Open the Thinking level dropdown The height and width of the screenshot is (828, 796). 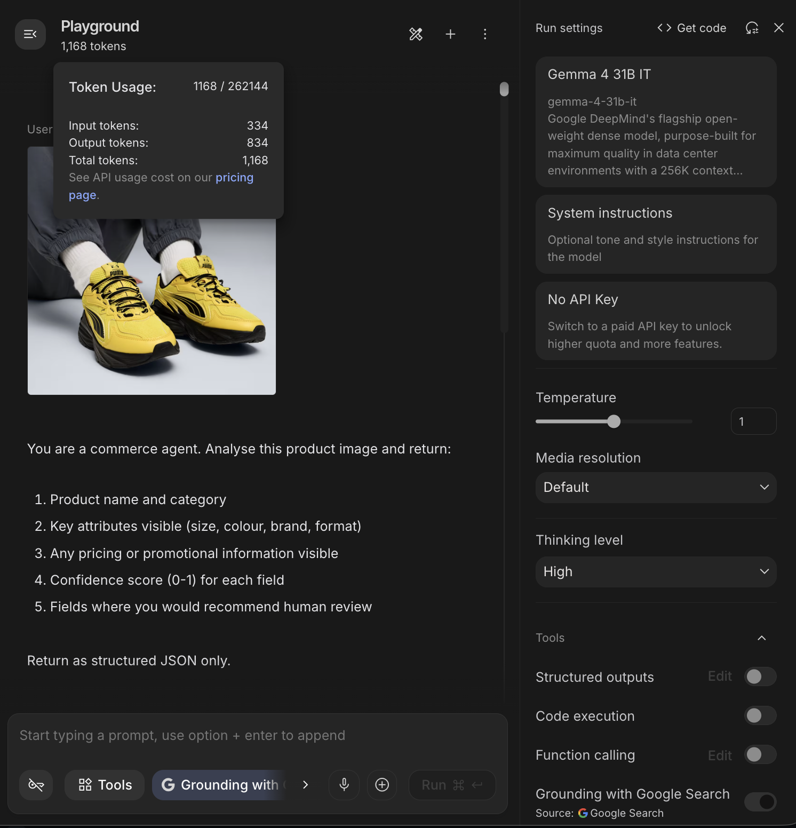point(656,571)
